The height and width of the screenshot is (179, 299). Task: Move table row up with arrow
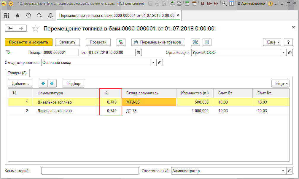click(43, 83)
